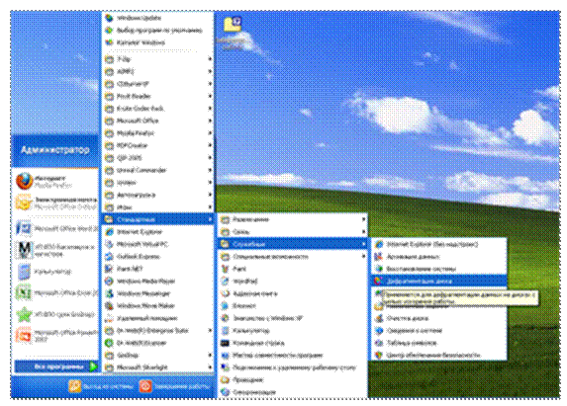
Task: Open Восстановление системы
Action: [x=439, y=269]
